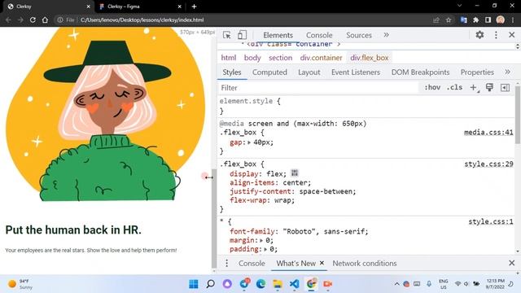Open DevTools three-dot customize menu
The image size is (521, 293).
tap(496, 35)
